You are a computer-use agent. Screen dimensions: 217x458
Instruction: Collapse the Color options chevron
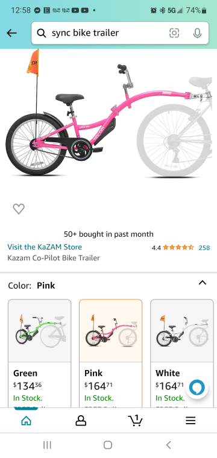click(203, 283)
